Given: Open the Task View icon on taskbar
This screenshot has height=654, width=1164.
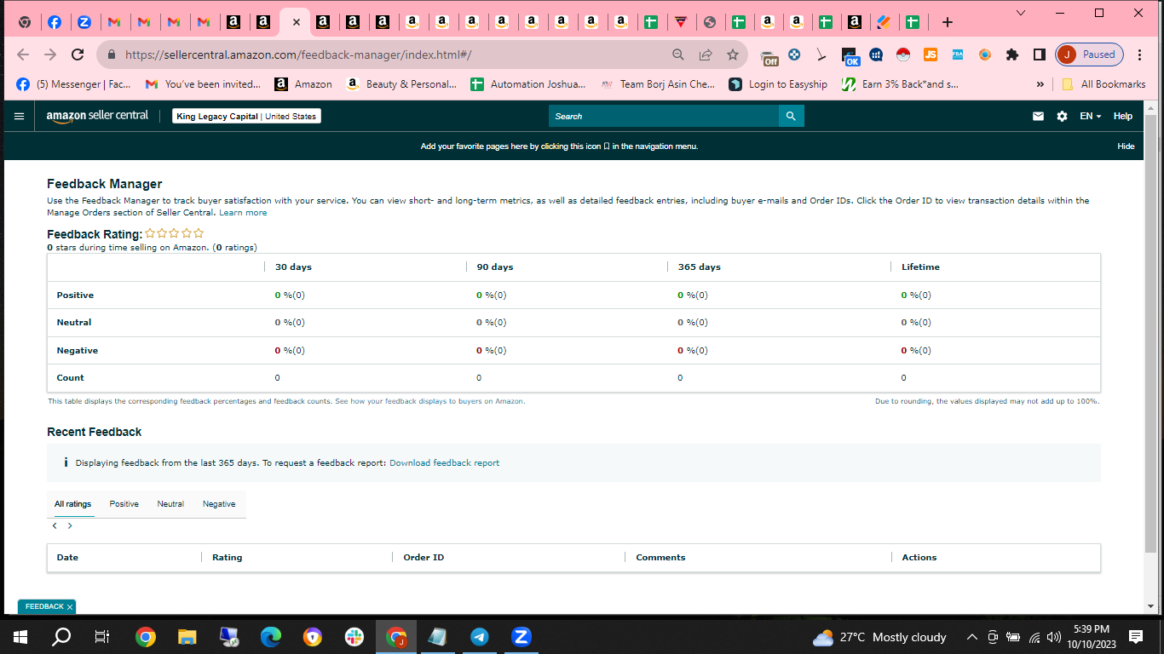Looking at the screenshot, I should (102, 637).
